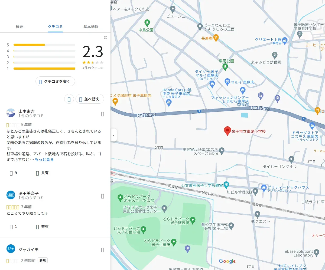325x270 pixels.
Task: Share the 山本末吉 review
Action: click(x=42, y=173)
